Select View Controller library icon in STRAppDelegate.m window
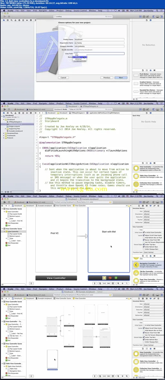 (x=136, y=168)
